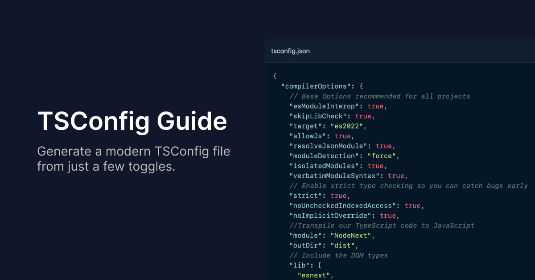Screen dimensions: 535x280
Task: Click the DOM types comment line
Action: pyautogui.click(x=339, y=255)
